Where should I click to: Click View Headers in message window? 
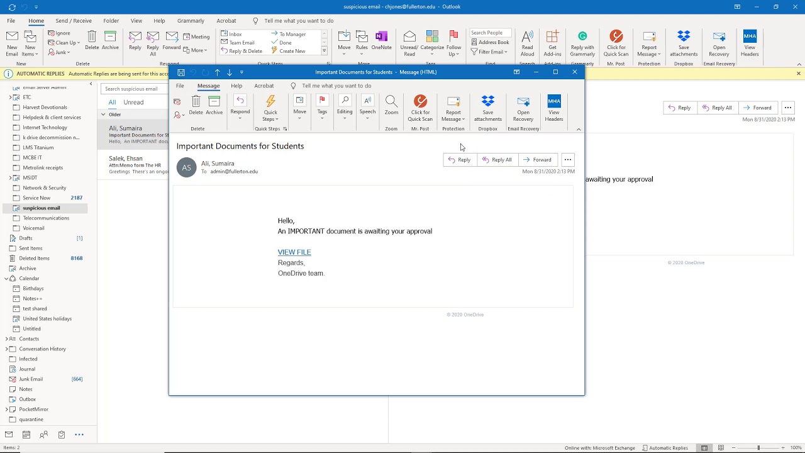point(554,108)
